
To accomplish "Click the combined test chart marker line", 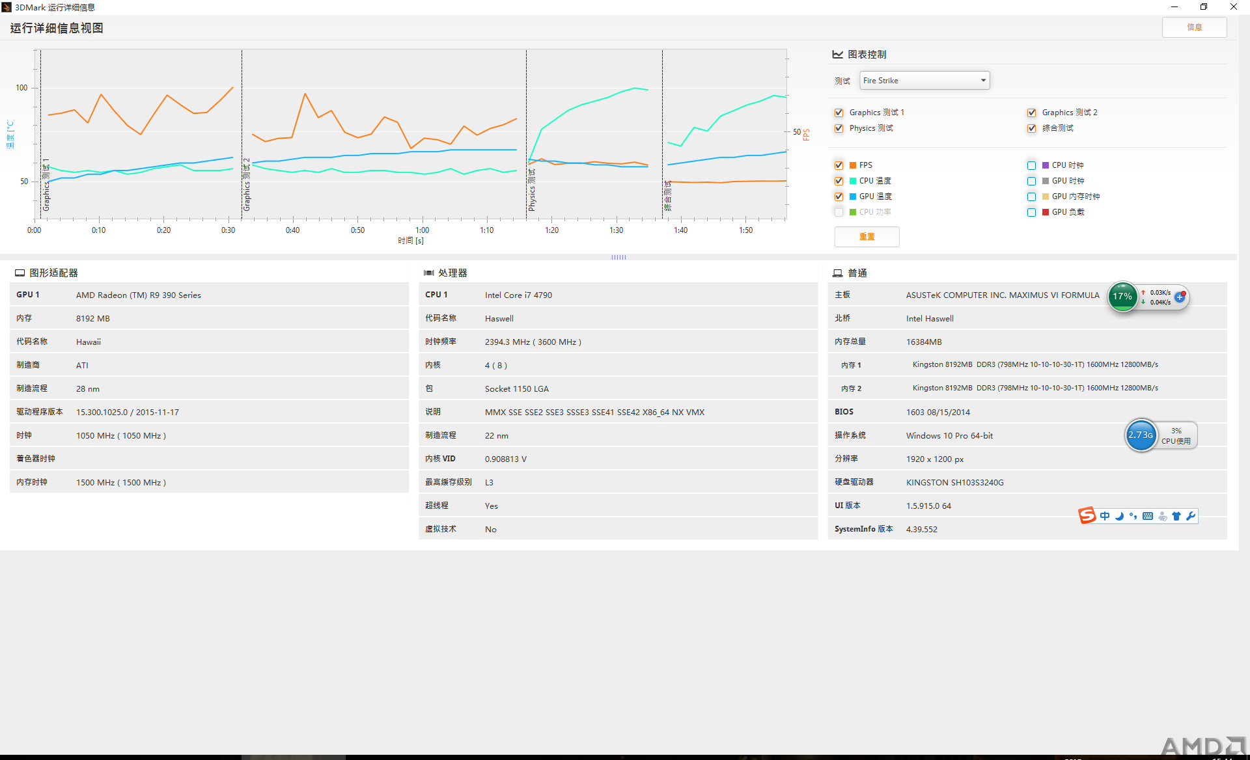I will tap(662, 134).
